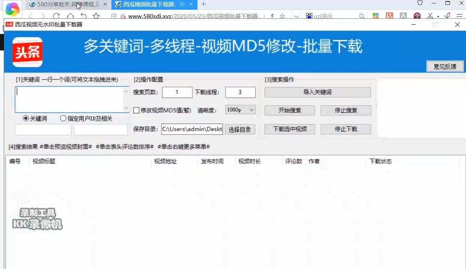Open the browser hamburger menu
Screen dimensions: 466x269
460,16
